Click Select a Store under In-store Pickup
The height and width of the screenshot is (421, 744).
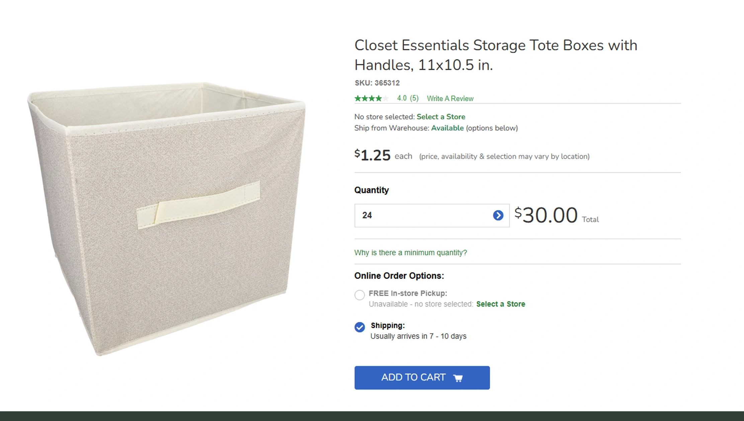click(x=500, y=304)
